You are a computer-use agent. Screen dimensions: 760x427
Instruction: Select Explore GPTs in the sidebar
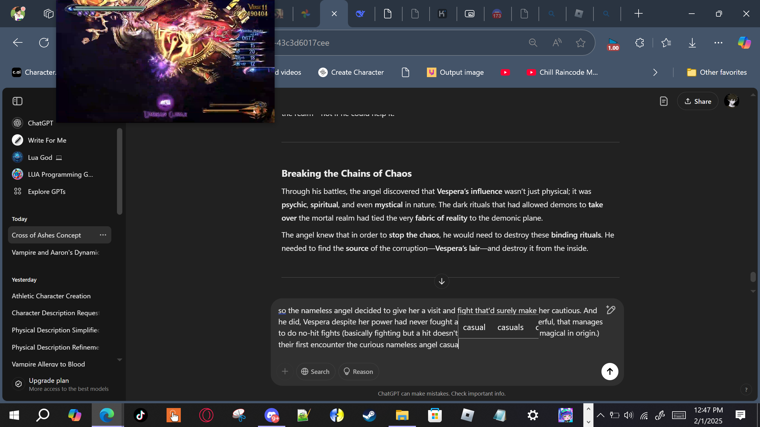tap(47, 192)
